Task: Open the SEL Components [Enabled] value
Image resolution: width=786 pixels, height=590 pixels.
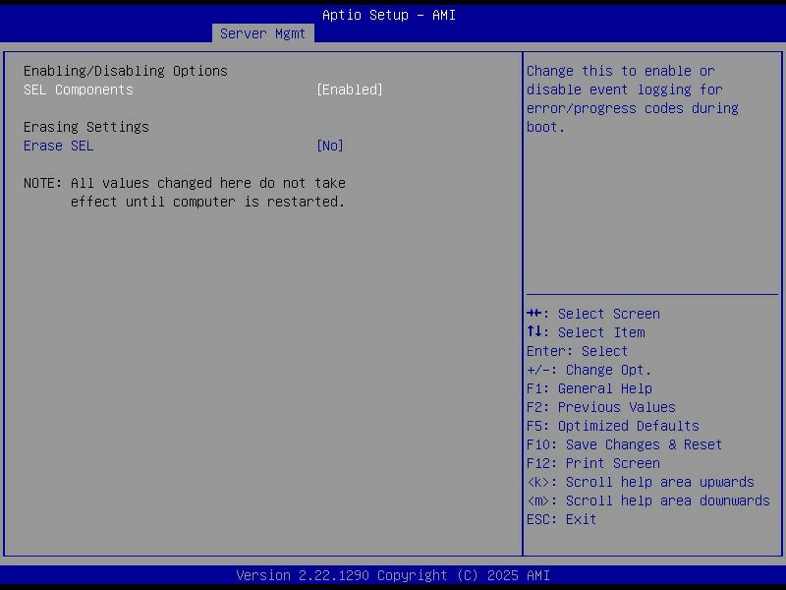Action: pos(350,89)
